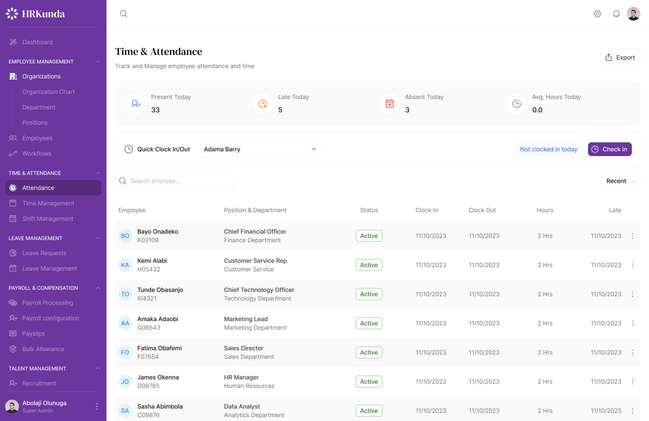The height and width of the screenshot is (421, 649).
Task: Collapse the Payroll & Compensation section
Action: (x=98, y=288)
